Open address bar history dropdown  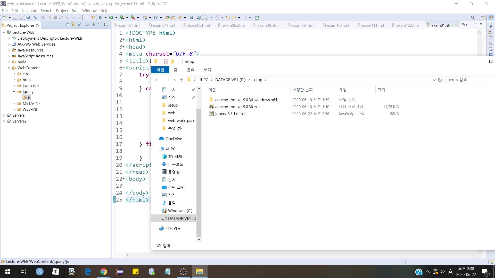(x=434, y=80)
